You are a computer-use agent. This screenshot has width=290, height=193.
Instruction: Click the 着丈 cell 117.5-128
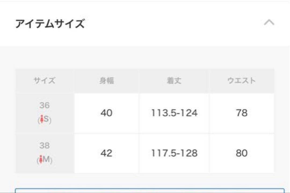(174, 153)
